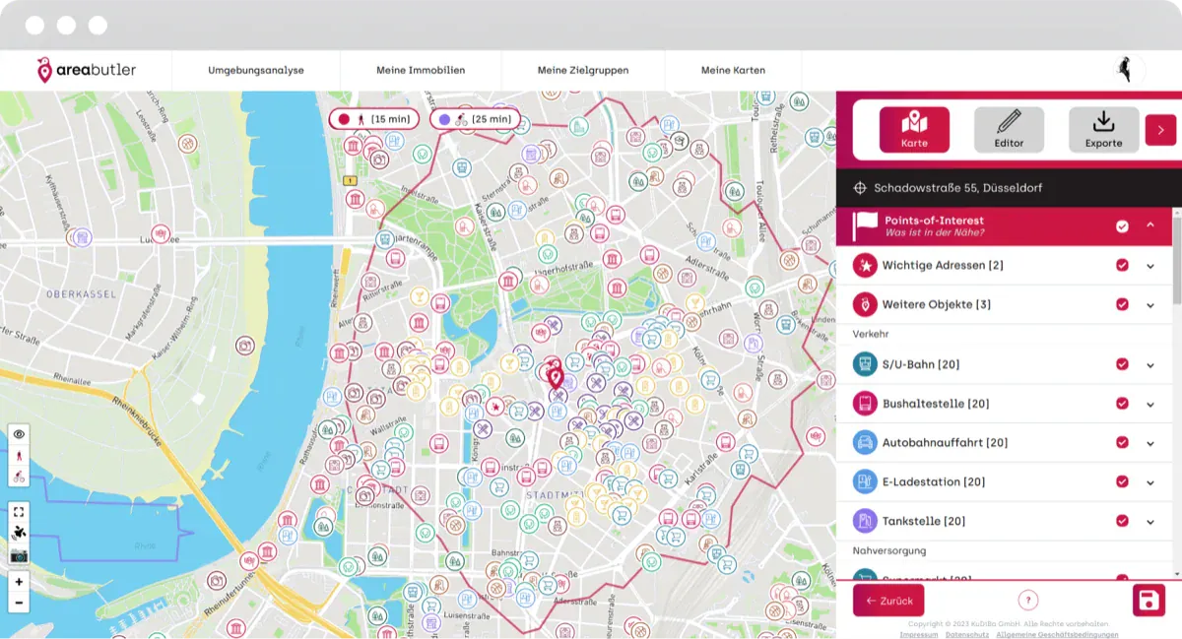The image size is (1182, 639).
Task: Click the Tankstelle fuel pump icon
Action: click(x=865, y=521)
